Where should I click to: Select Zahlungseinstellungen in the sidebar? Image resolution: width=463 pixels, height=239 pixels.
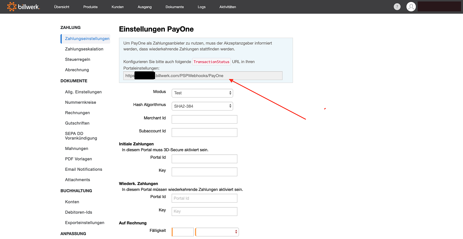click(x=86, y=39)
